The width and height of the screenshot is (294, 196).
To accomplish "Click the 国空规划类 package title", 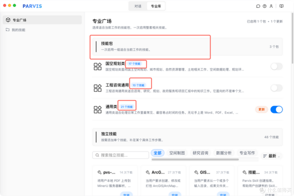I will click(115, 63).
